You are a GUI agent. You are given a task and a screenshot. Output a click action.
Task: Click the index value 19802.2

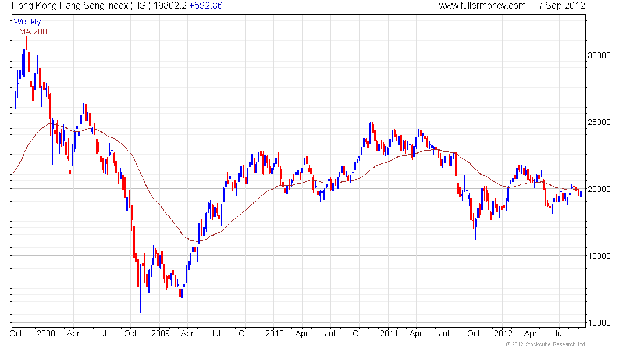[x=170, y=6]
